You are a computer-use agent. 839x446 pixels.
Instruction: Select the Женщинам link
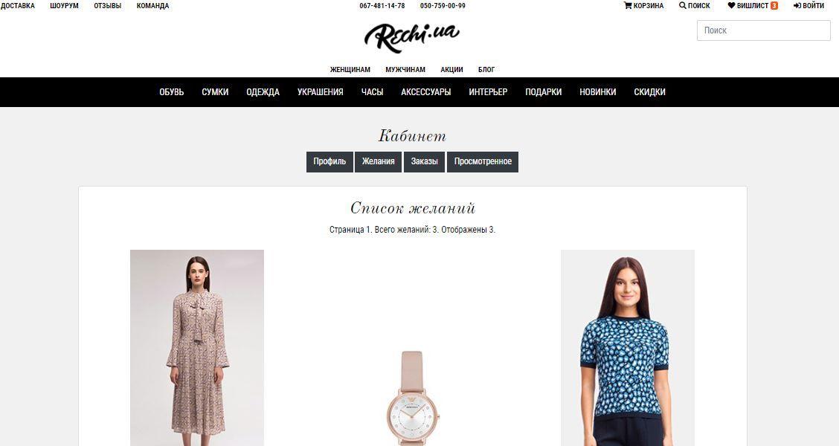(350, 70)
